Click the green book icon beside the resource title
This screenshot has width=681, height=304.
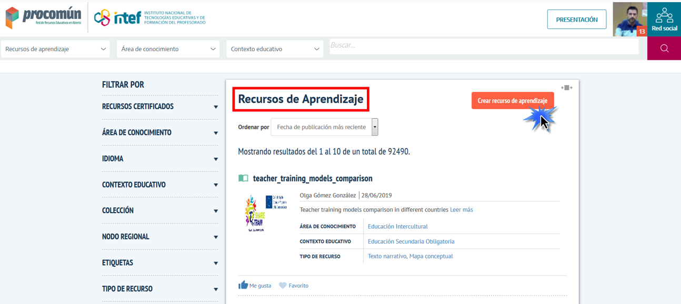(243, 178)
